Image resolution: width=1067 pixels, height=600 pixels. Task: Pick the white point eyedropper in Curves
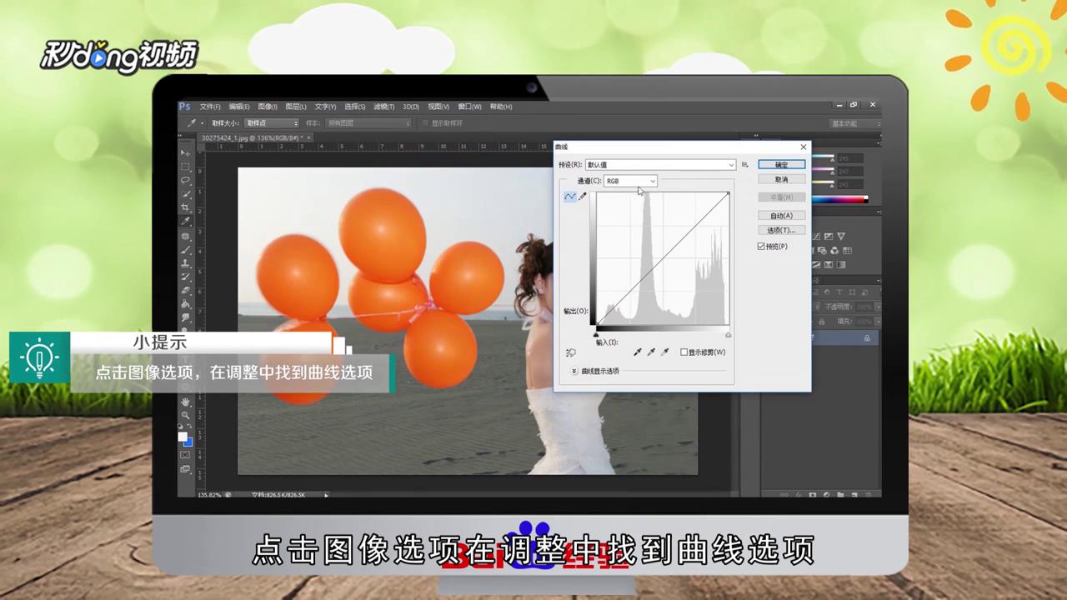point(664,352)
